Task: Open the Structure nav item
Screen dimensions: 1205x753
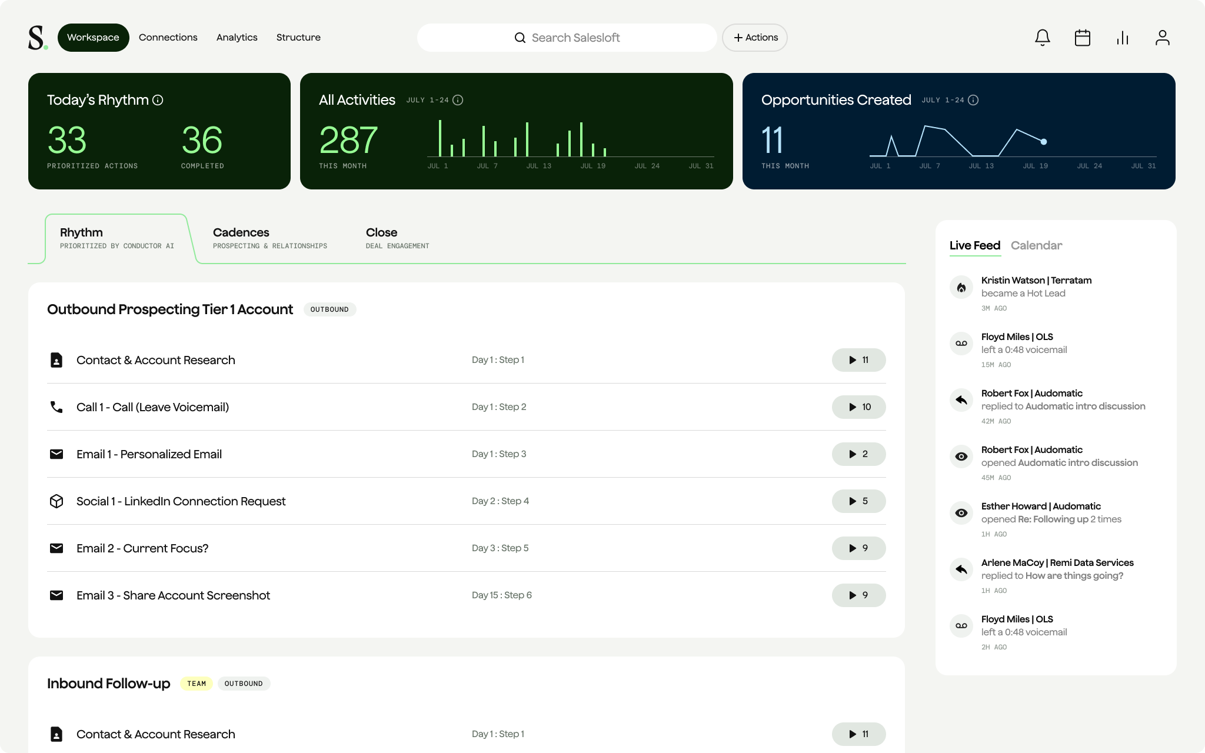Action: (298, 38)
